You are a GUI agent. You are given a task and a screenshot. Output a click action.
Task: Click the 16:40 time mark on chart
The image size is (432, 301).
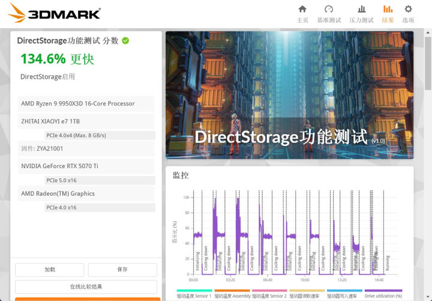(x=379, y=280)
